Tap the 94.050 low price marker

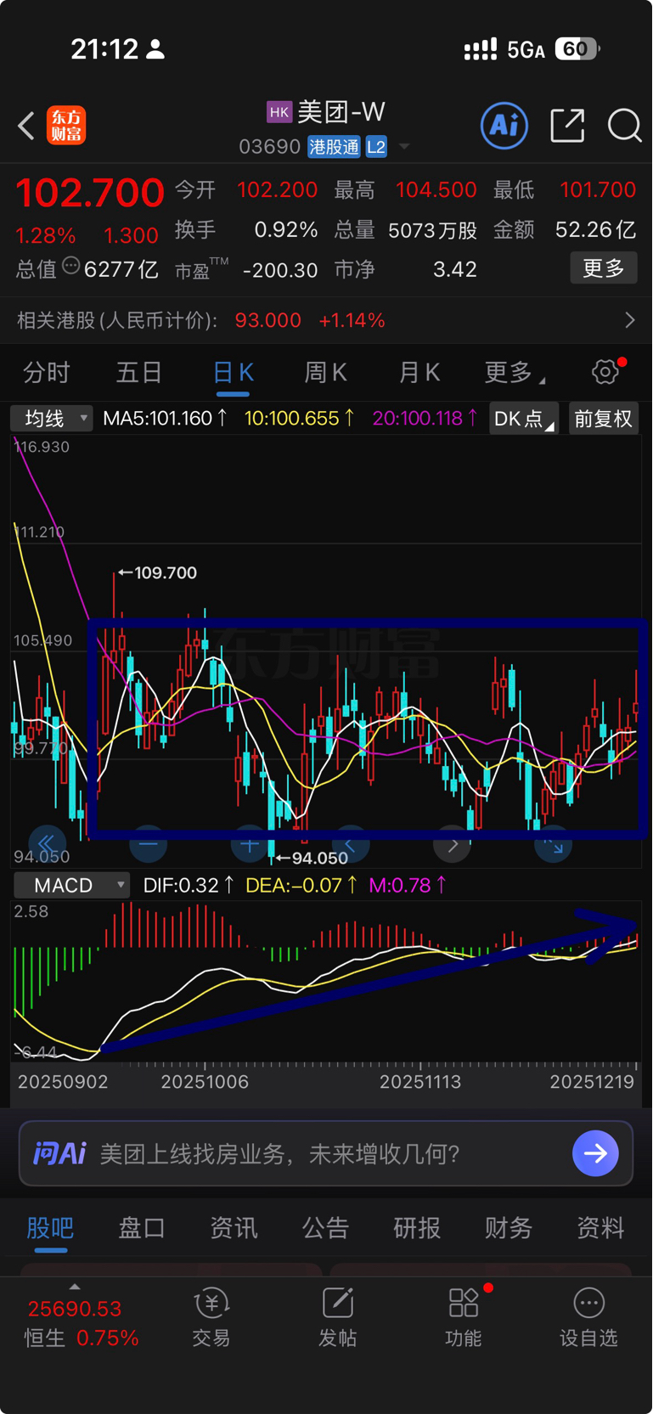click(312, 858)
